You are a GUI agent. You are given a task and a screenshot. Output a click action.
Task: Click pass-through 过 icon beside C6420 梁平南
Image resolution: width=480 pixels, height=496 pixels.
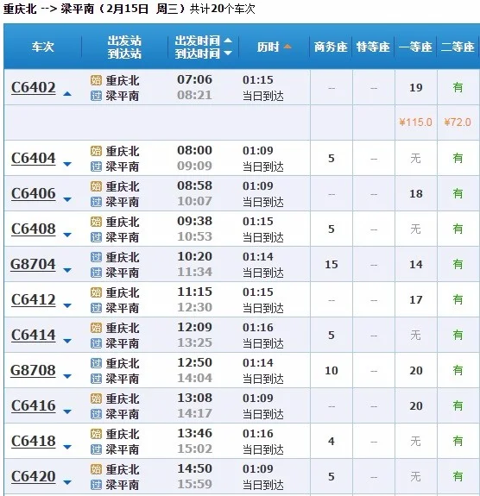tap(96, 485)
